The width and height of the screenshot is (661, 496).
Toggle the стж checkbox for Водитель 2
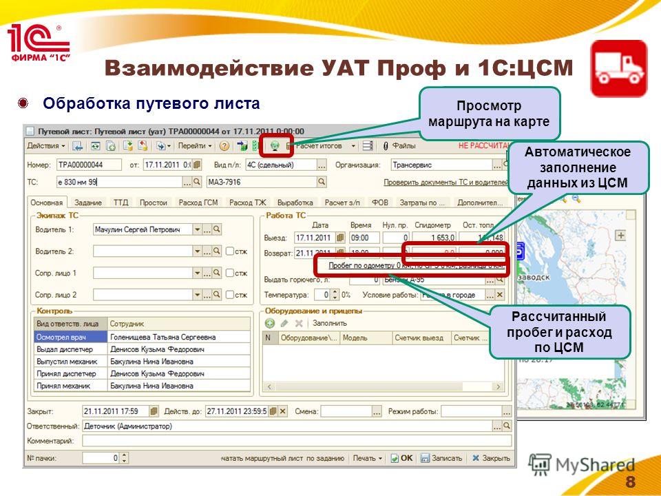click(x=230, y=251)
